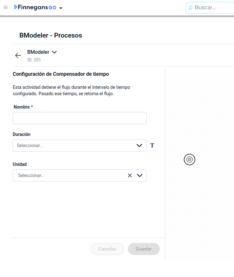Go back using the left arrow

point(18,55)
